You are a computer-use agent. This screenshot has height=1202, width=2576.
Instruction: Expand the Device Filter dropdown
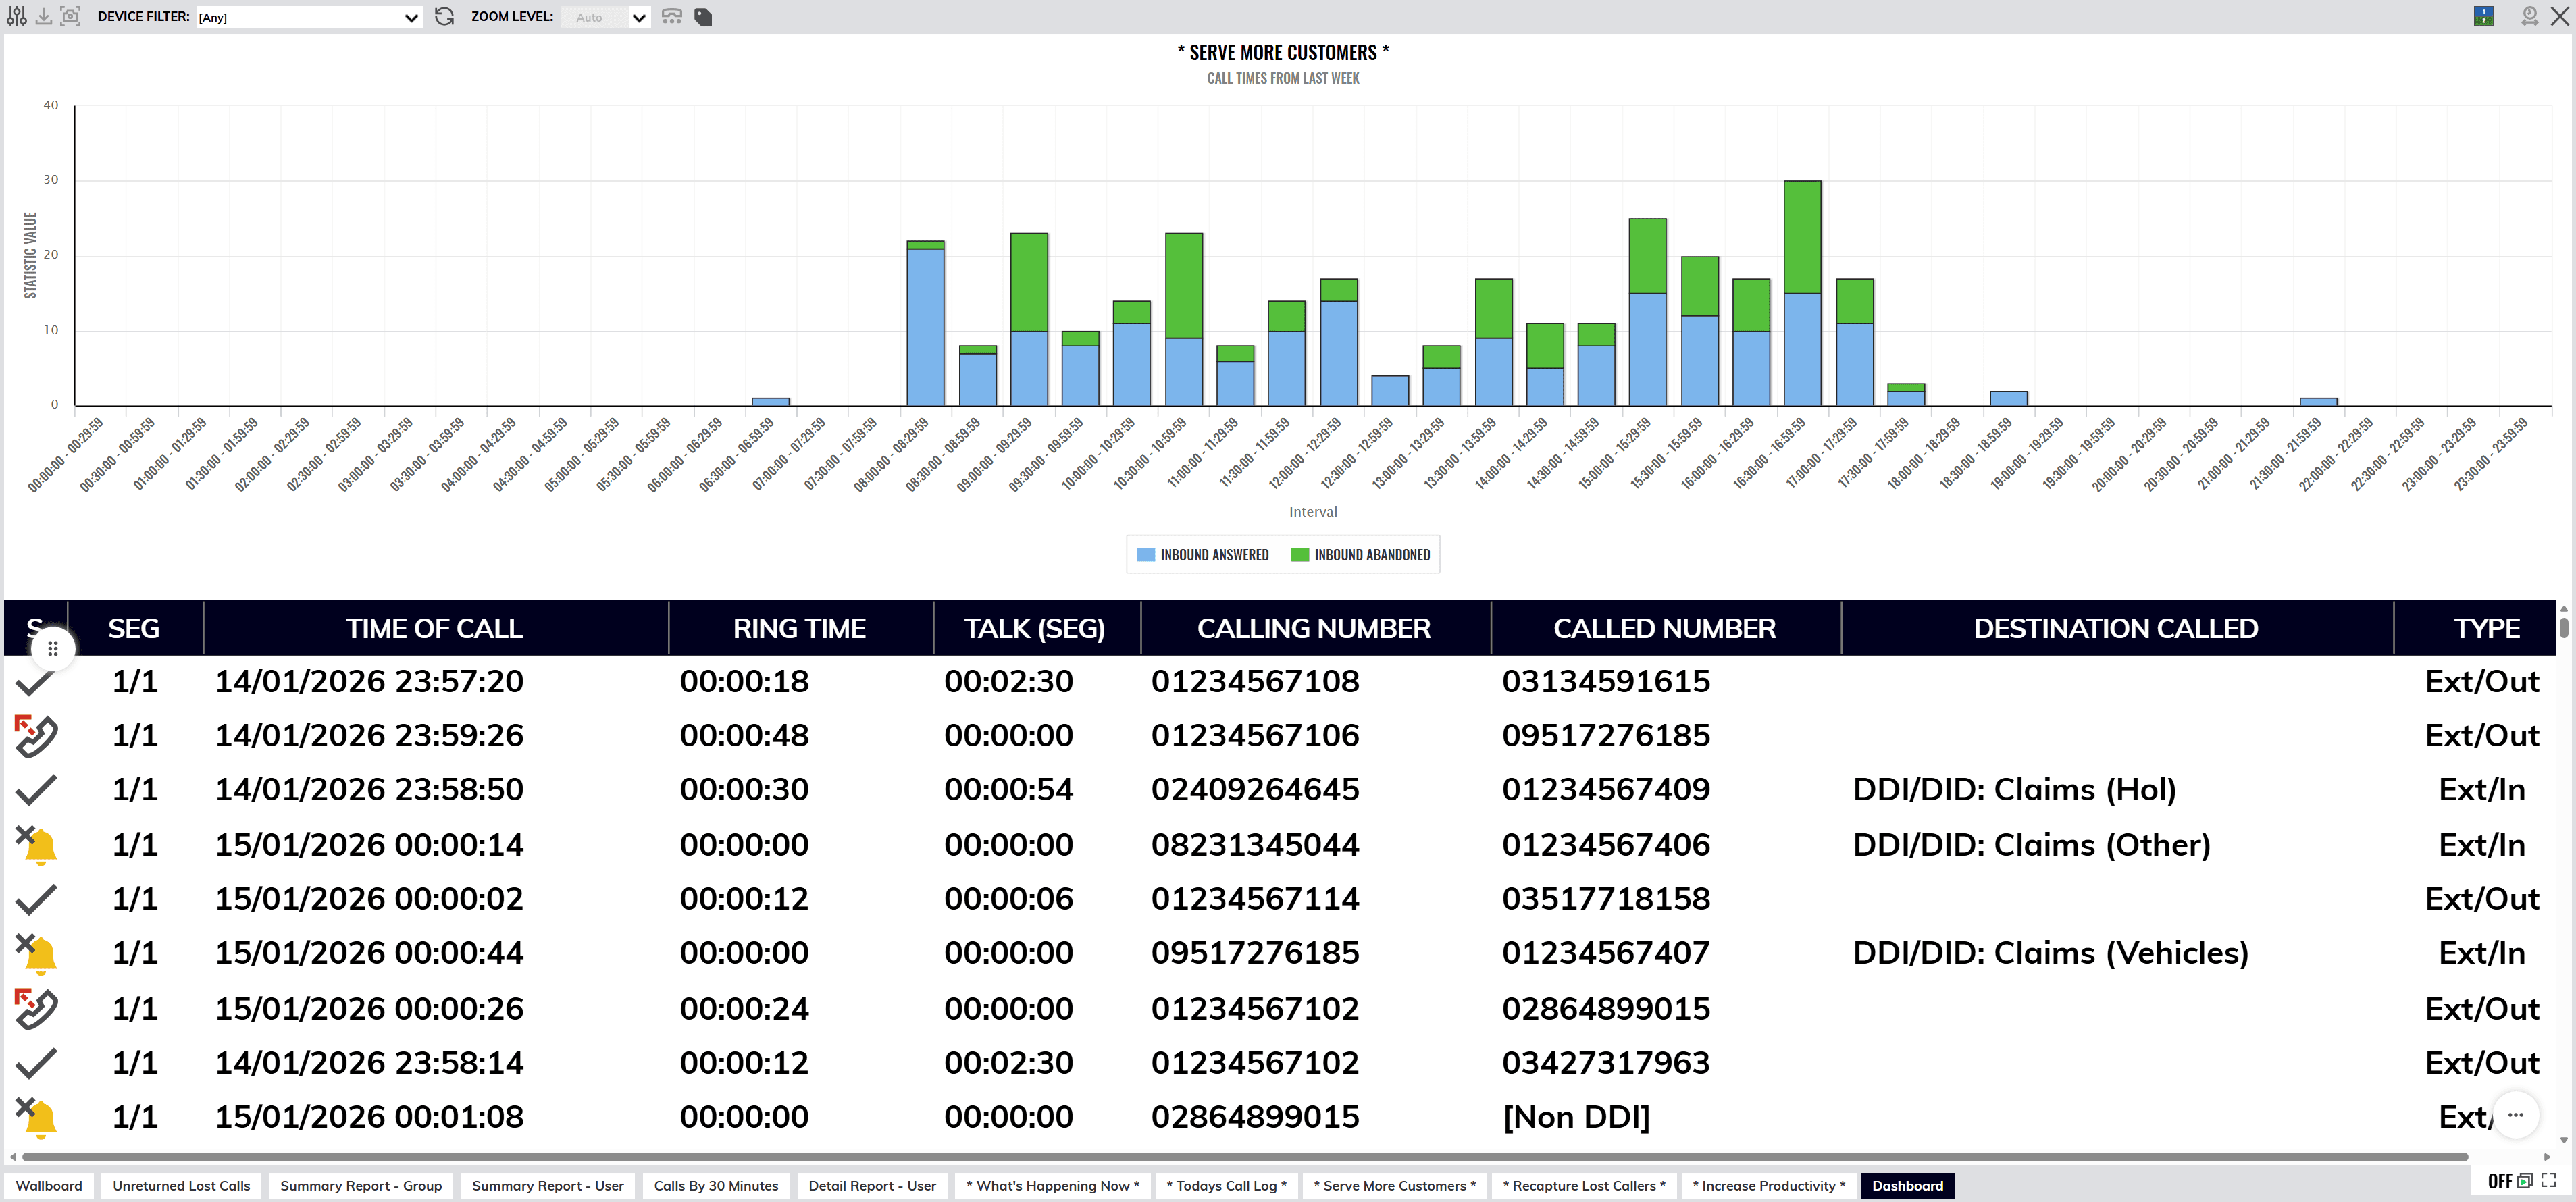pos(309,17)
